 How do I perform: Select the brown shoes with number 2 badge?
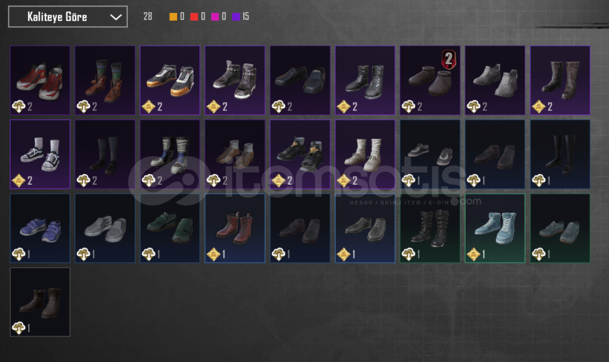430,80
